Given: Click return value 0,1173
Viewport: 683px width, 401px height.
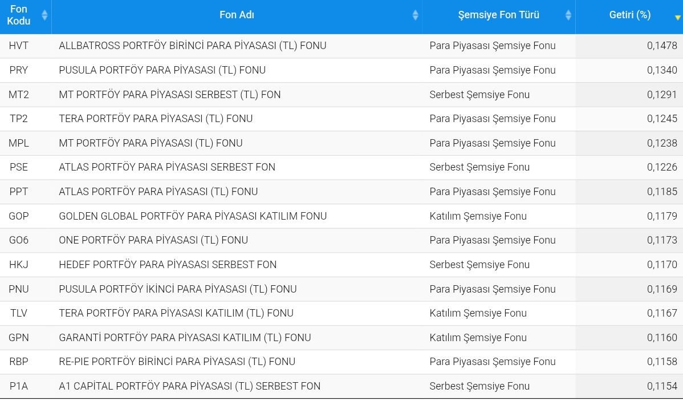Looking at the screenshot, I should pyautogui.click(x=662, y=240).
